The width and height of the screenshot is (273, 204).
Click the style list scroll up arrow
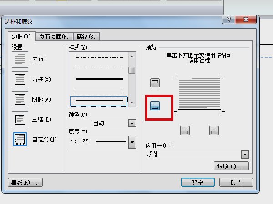tap(132, 56)
